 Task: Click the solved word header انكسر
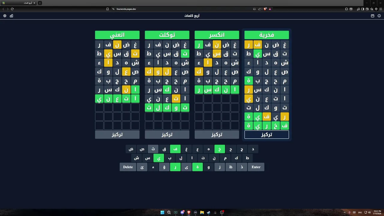pos(217,35)
